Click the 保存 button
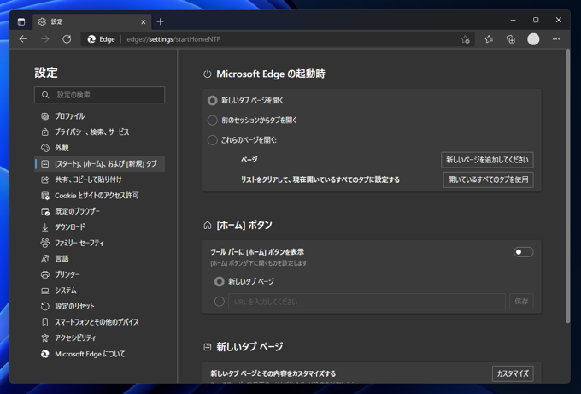 click(521, 302)
